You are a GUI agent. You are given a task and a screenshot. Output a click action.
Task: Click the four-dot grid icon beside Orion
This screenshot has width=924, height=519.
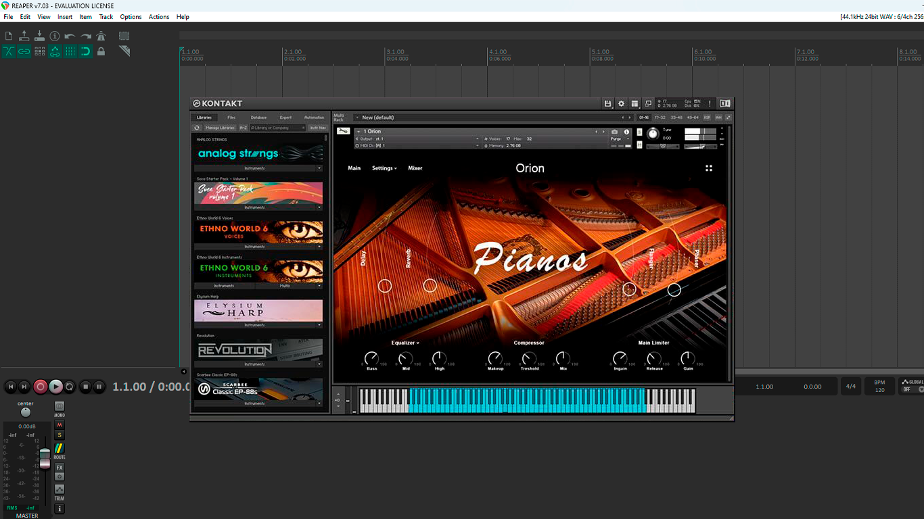(x=709, y=168)
